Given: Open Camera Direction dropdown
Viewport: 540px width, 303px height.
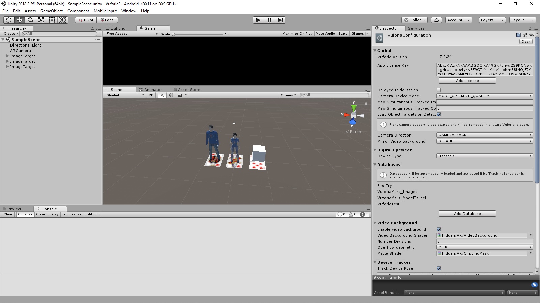Looking at the screenshot, I should [x=485, y=135].
